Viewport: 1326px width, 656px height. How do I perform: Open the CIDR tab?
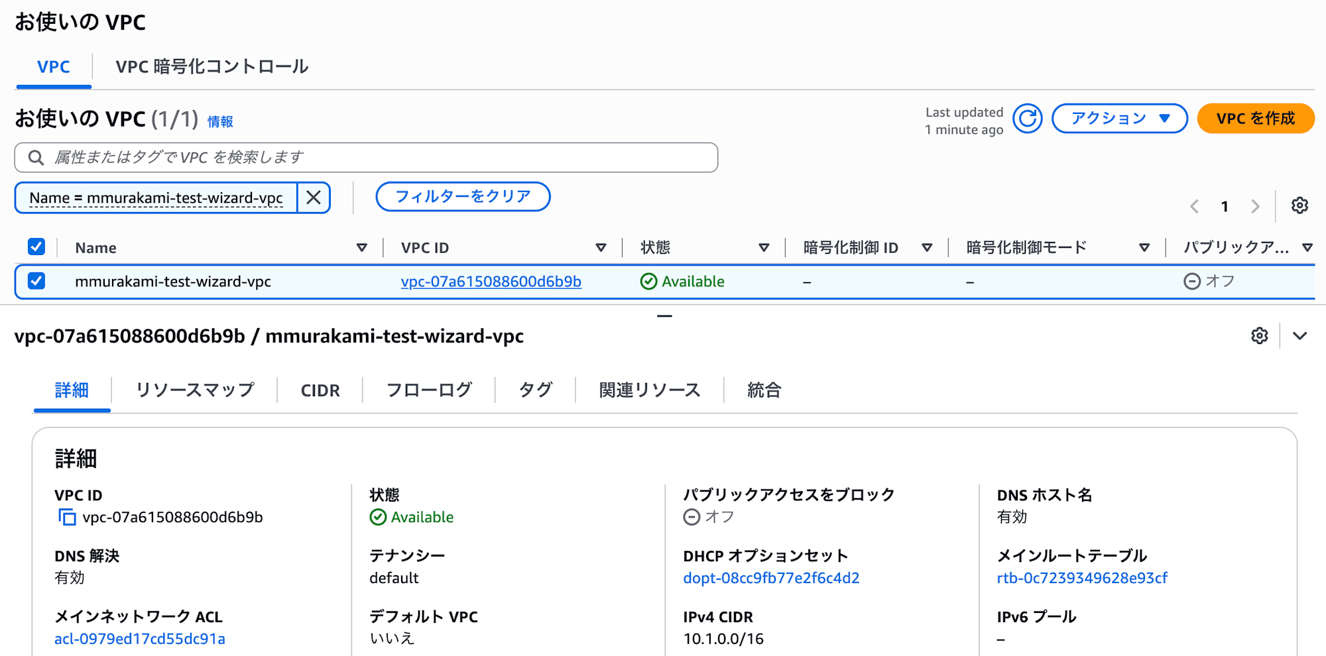(x=320, y=391)
